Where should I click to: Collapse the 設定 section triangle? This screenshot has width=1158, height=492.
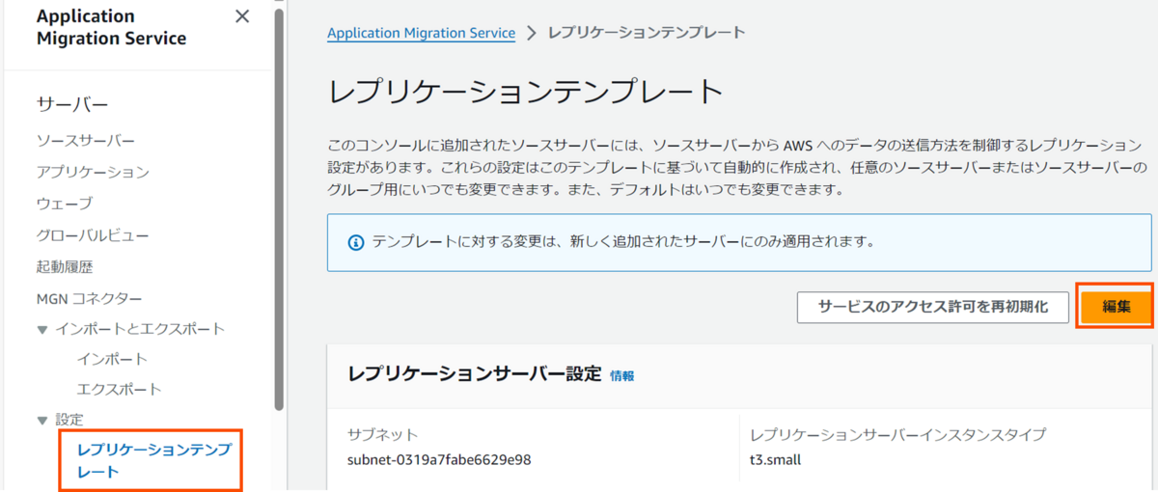tap(42, 420)
